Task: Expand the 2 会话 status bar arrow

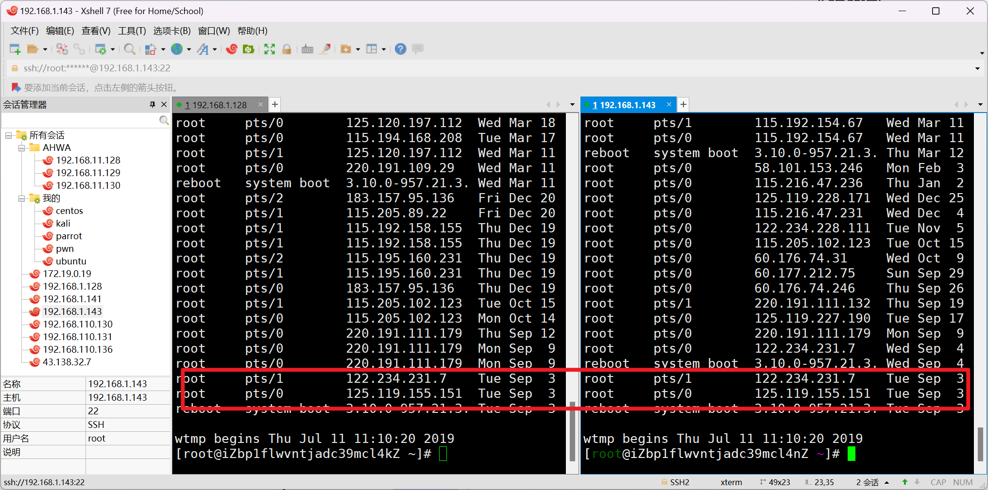Action: point(887,482)
